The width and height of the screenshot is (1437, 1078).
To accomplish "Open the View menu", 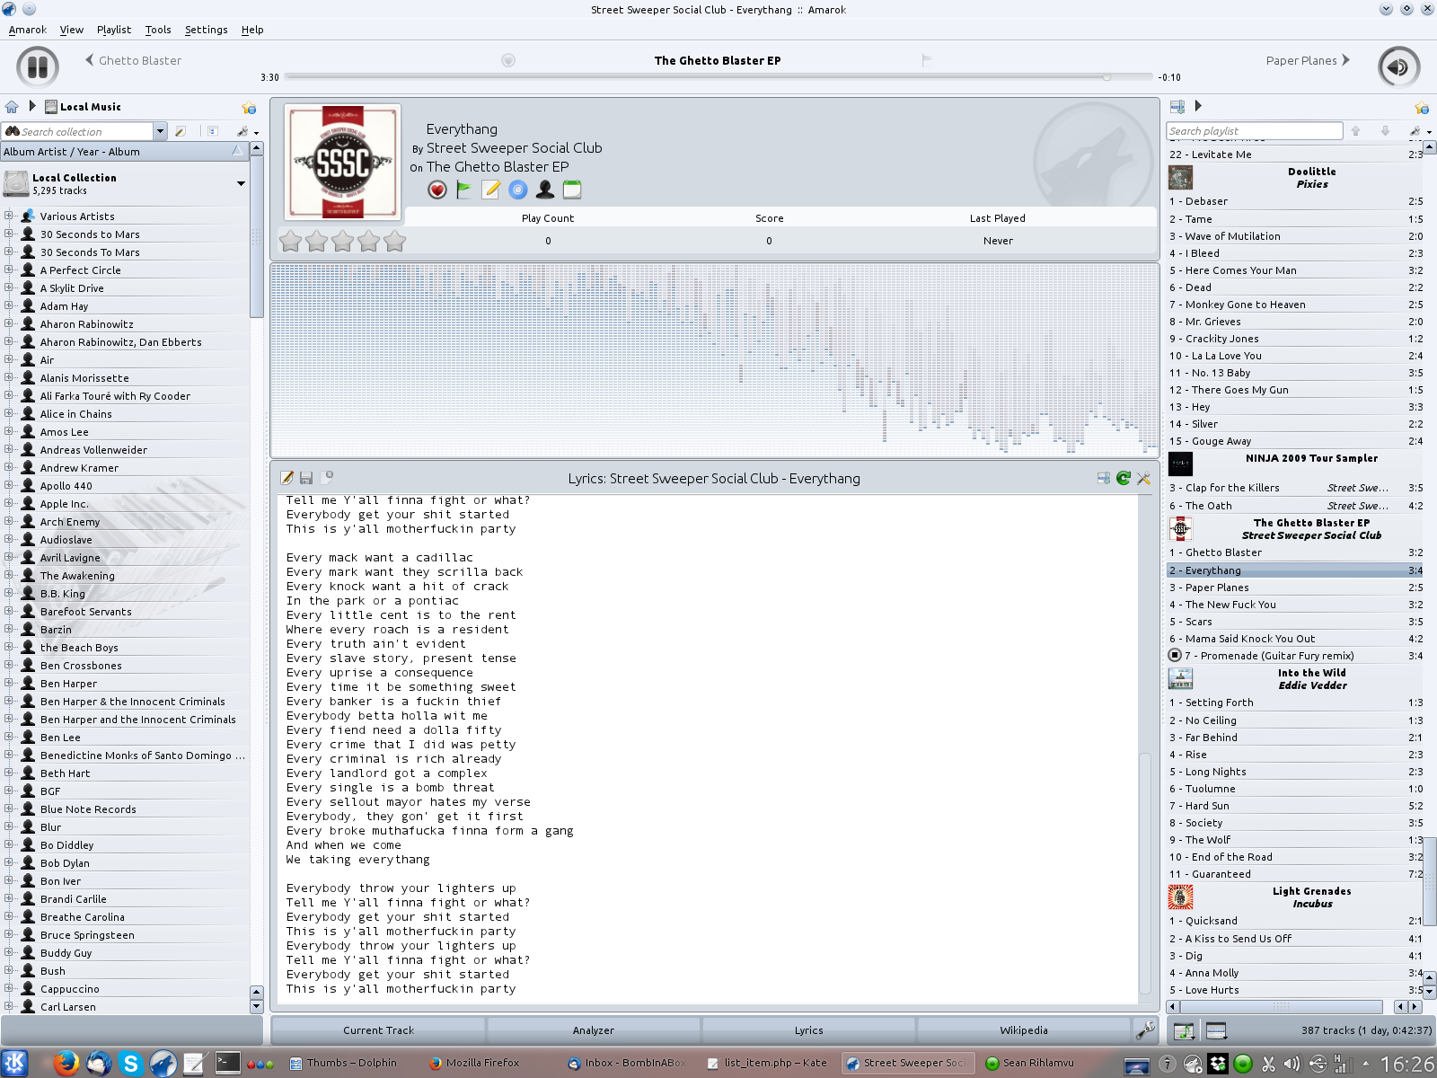I will pos(72,30).
